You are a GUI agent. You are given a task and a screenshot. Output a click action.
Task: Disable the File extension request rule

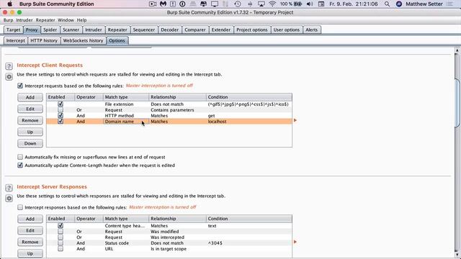[61, 104]
